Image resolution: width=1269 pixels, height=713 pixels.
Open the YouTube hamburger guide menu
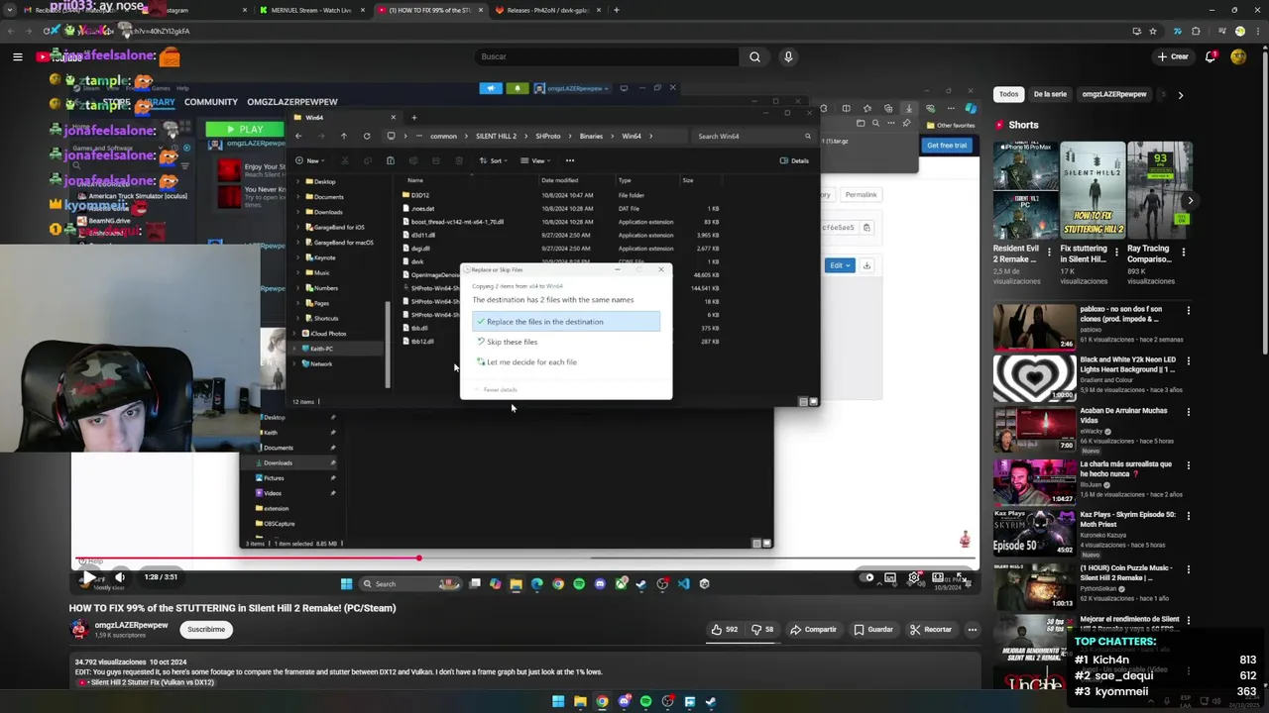tap(17, 56)
